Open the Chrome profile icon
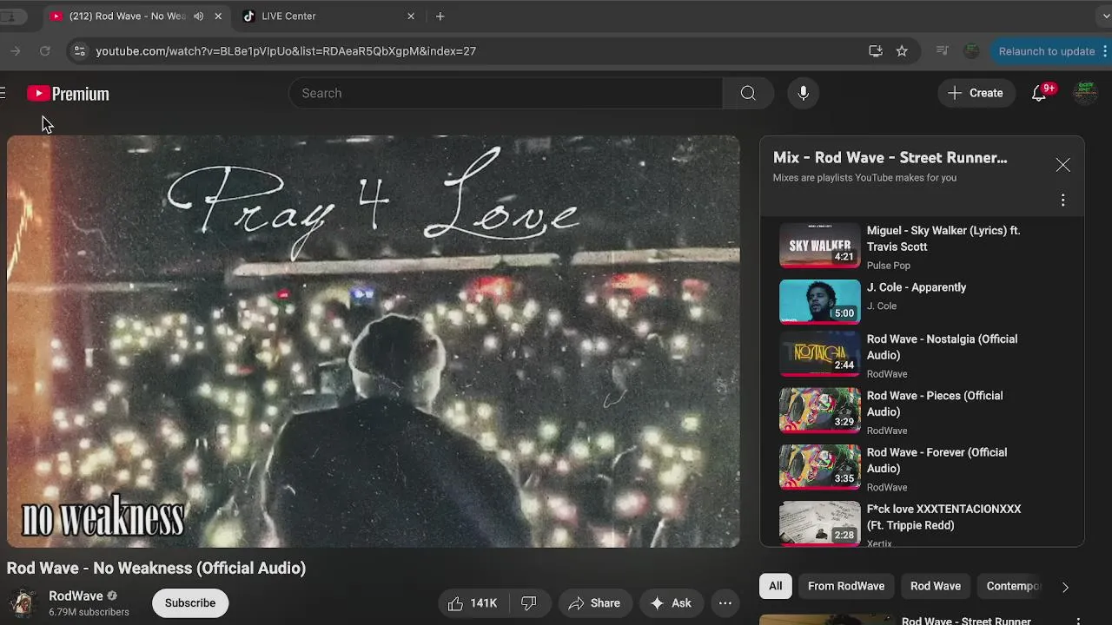1112x625 pixels. (x=971, y=51)
